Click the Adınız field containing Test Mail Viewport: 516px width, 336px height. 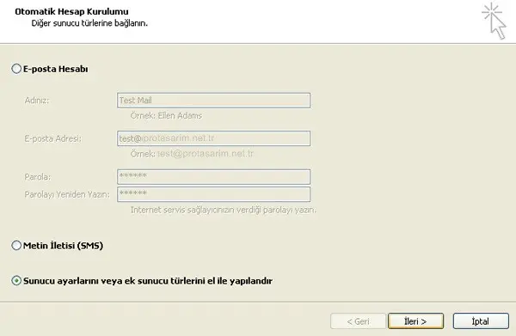[213, 101]
